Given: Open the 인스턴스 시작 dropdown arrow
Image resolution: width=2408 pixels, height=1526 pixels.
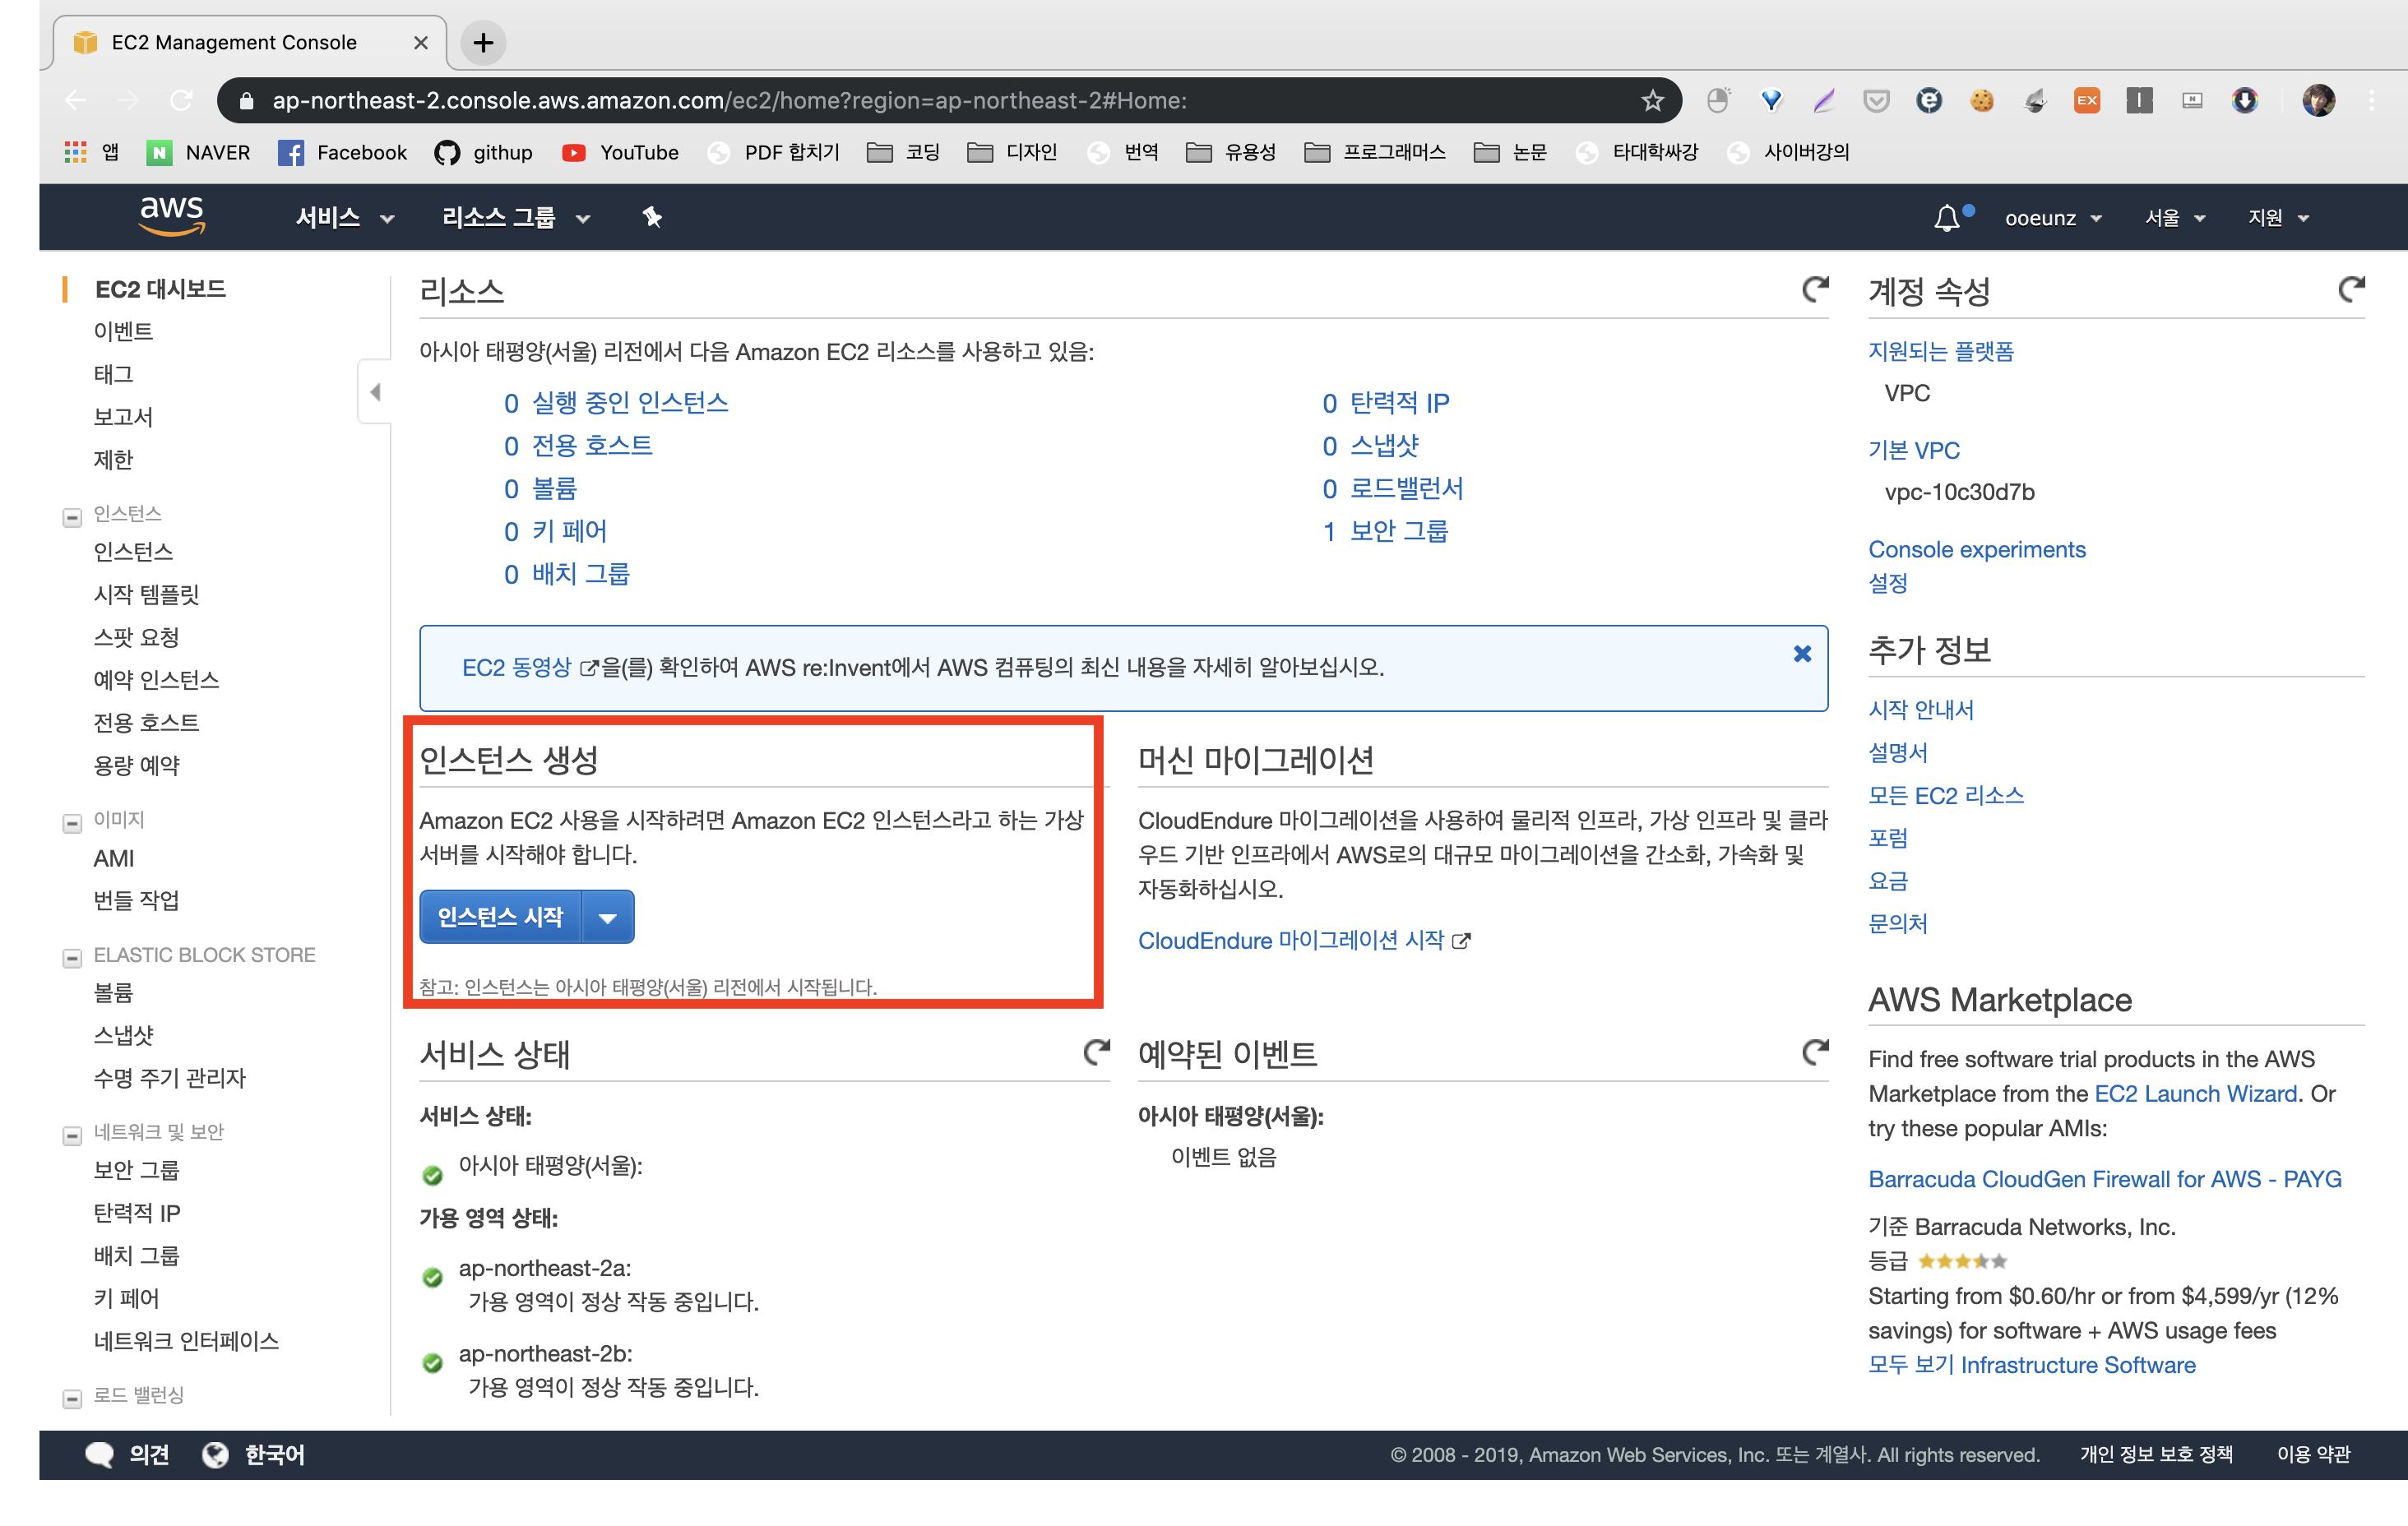Looking at the screenshot, I should coord(607,917).
